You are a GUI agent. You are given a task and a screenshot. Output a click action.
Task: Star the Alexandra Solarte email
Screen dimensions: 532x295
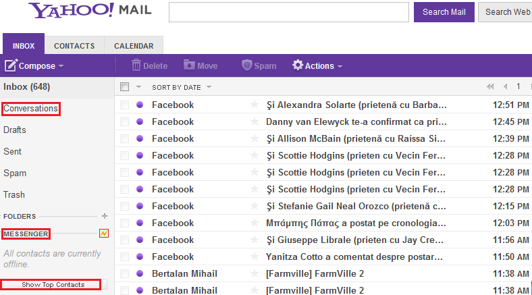click(x=255, y=105)
